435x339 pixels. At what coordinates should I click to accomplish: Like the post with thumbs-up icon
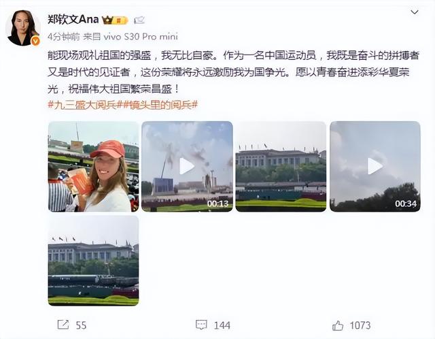(338, 325)
